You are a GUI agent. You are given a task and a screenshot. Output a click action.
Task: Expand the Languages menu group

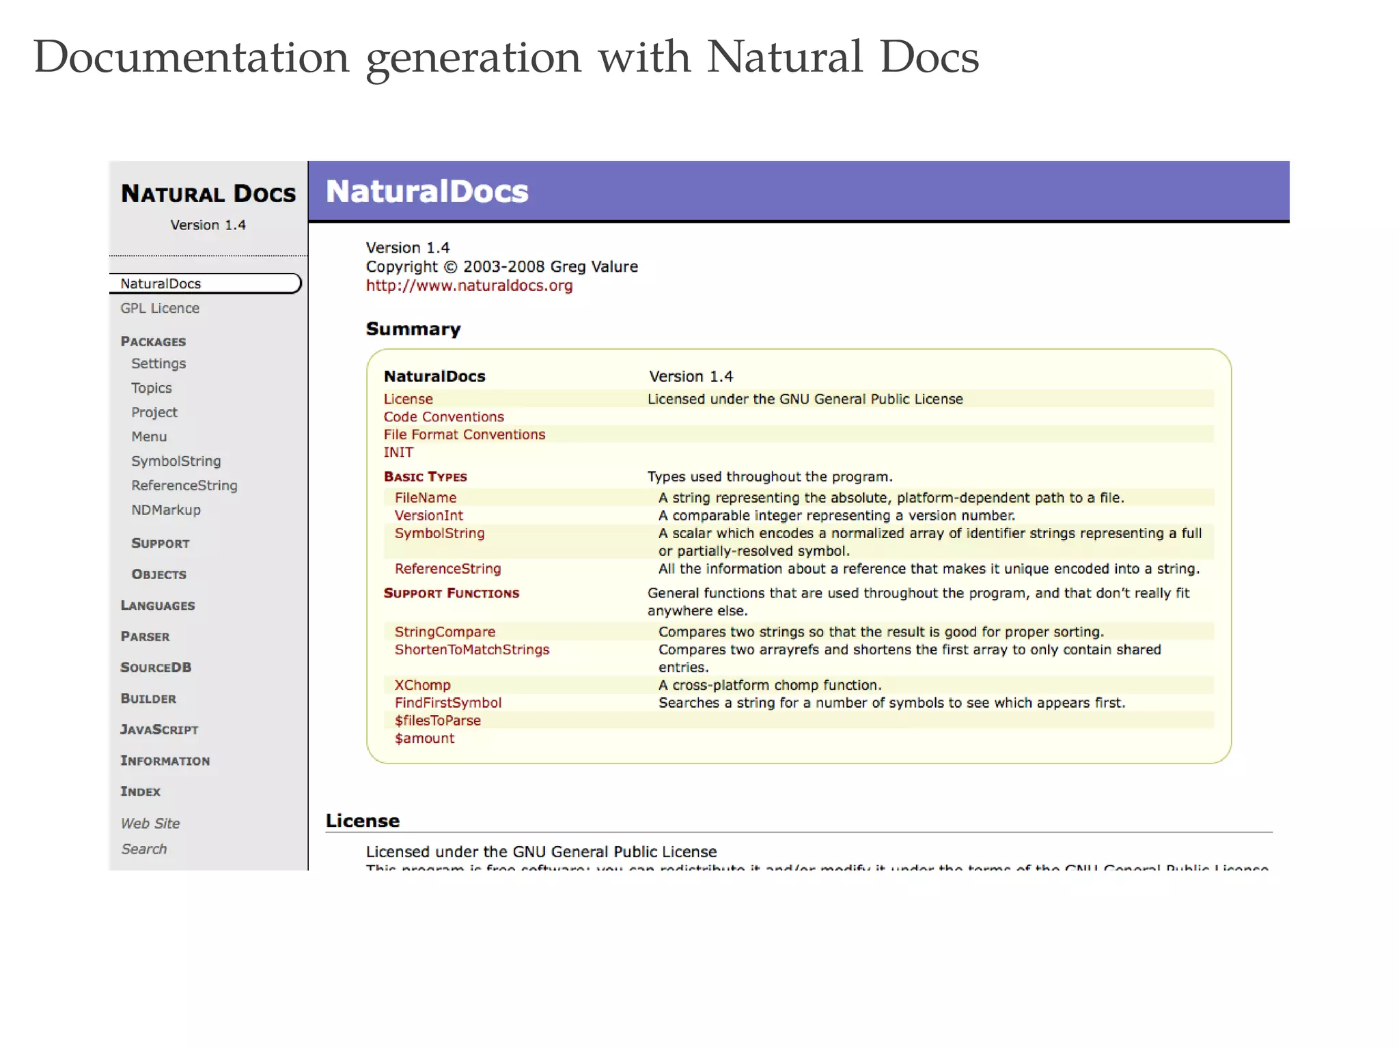click(158, 606)
